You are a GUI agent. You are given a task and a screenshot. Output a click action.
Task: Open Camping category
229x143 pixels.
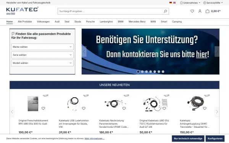coord(177,22)
